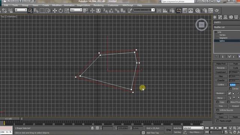Enable the Center checkbox under Outline
This screenshot has width=240, height=135.
tap(230, 88)
